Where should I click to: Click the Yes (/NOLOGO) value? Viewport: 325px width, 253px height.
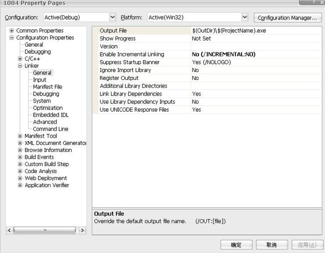(x=211, y=62)
